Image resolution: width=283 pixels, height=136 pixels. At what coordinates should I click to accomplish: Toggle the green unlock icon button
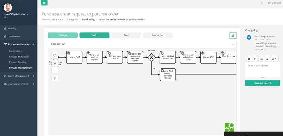pyautogui.click(x=233, y=36)
